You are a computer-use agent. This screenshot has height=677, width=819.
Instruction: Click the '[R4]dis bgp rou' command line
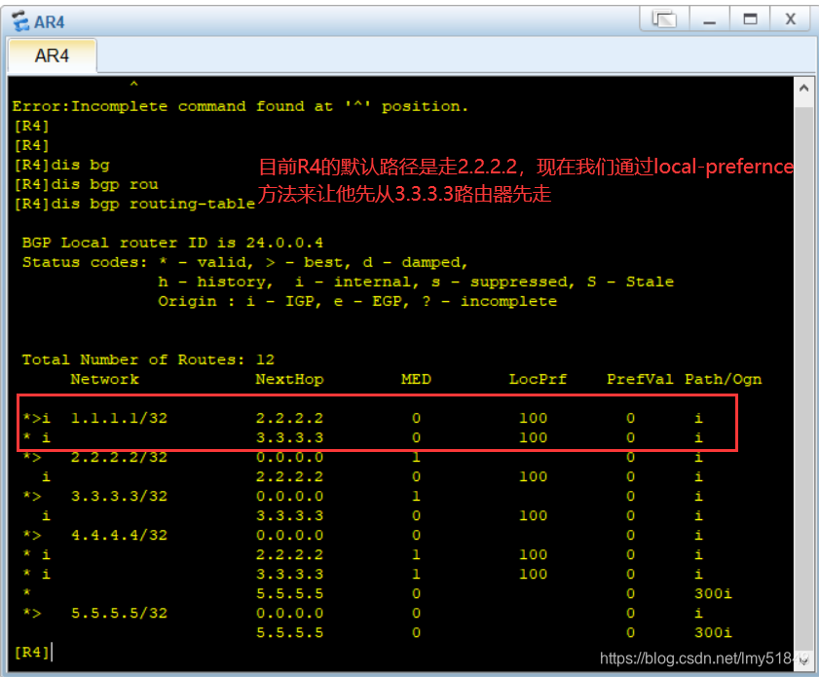coord(86,184)
